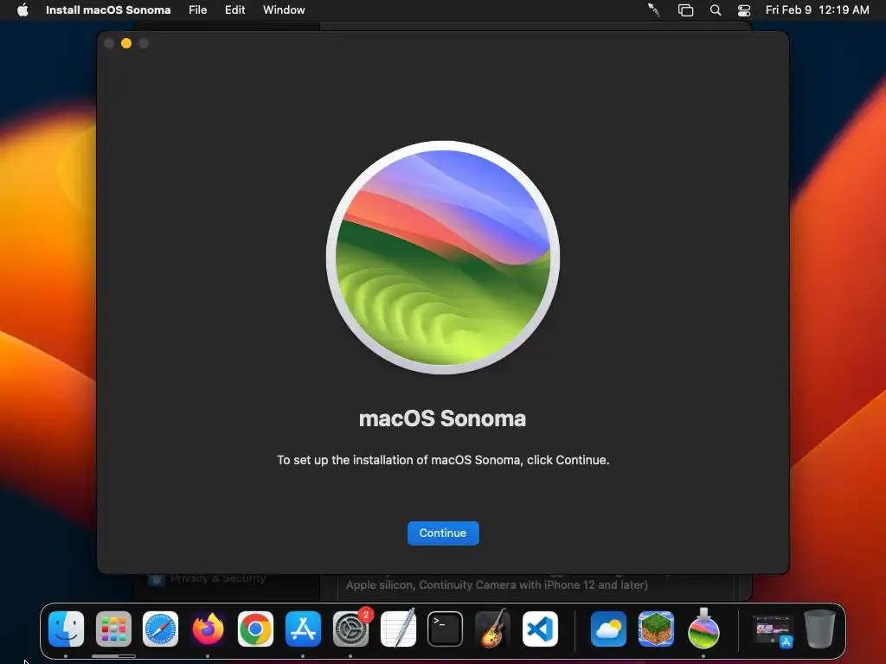This screenshot has height=664, width=886.
Task: Launch GarageBand from the Dock
Action: (x=492, y=629)
